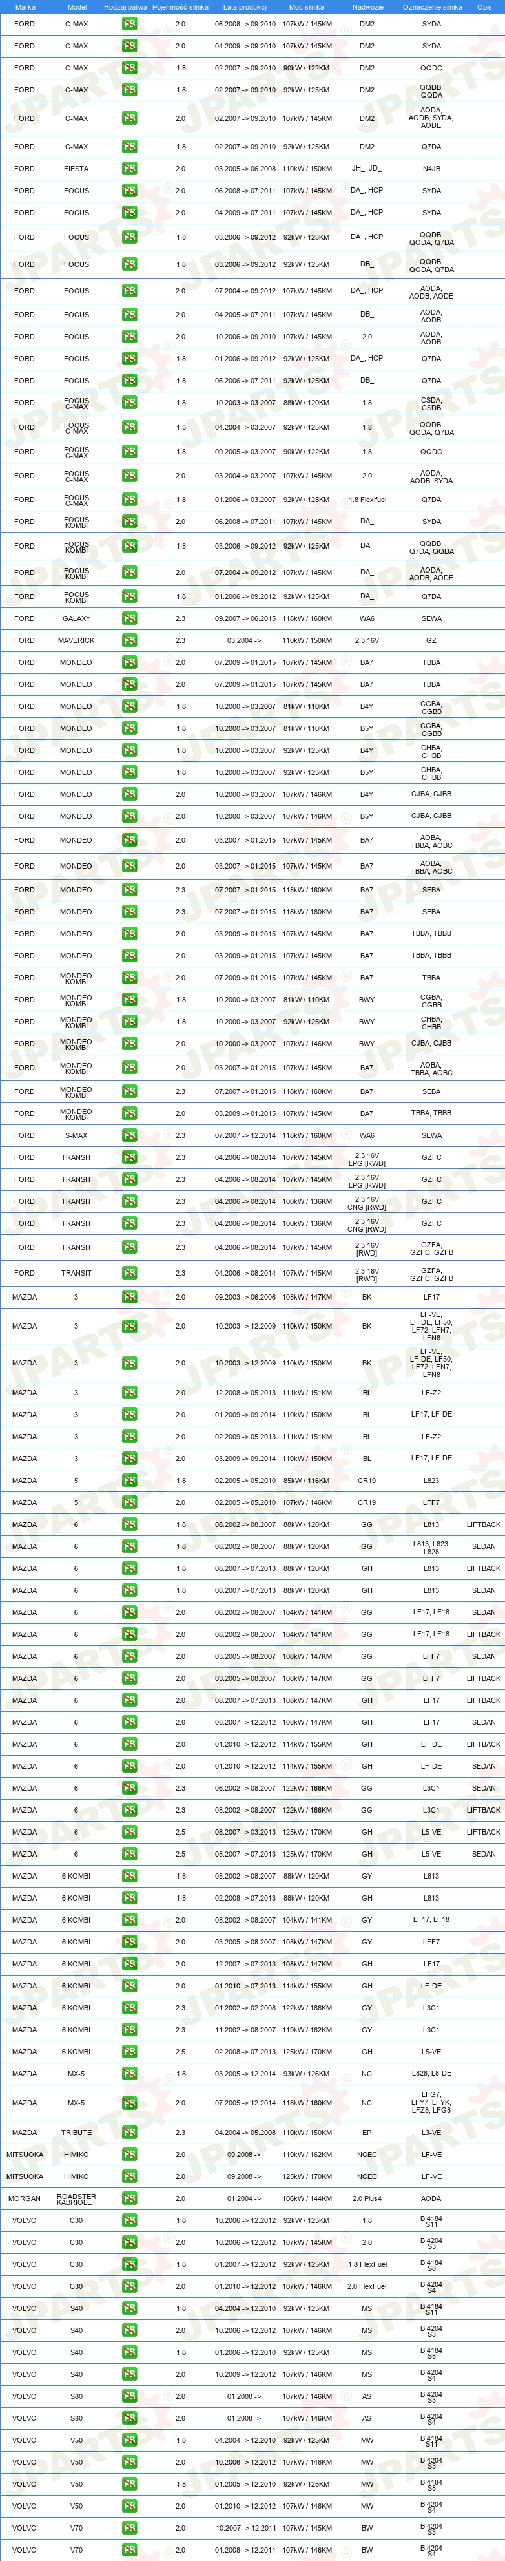505x2561 pixels.
Task: Click the Moc silnika column header
Action: [306, 7]
